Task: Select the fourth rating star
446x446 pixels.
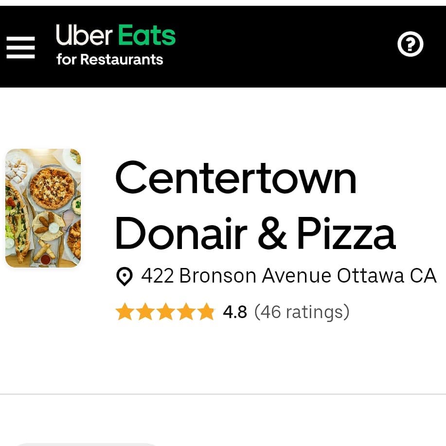Action: [x=186, y=312]
